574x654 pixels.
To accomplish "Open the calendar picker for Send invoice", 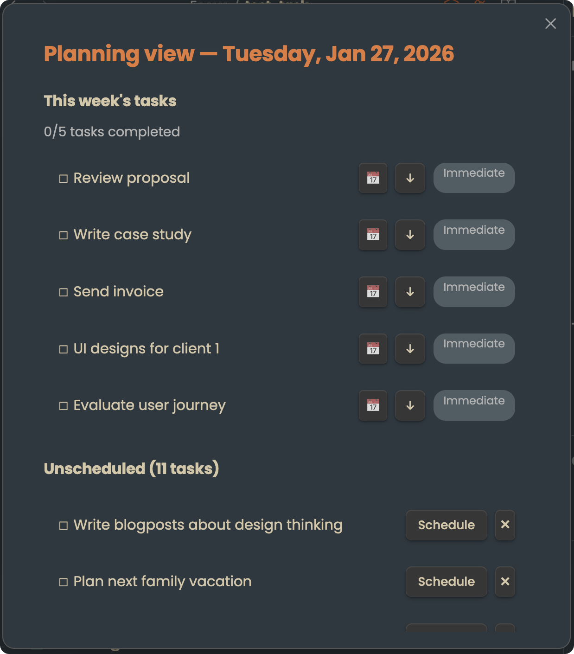I will pos(373,292).
